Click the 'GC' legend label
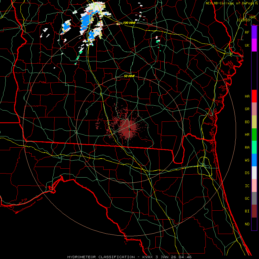 [x=247, y=199]
